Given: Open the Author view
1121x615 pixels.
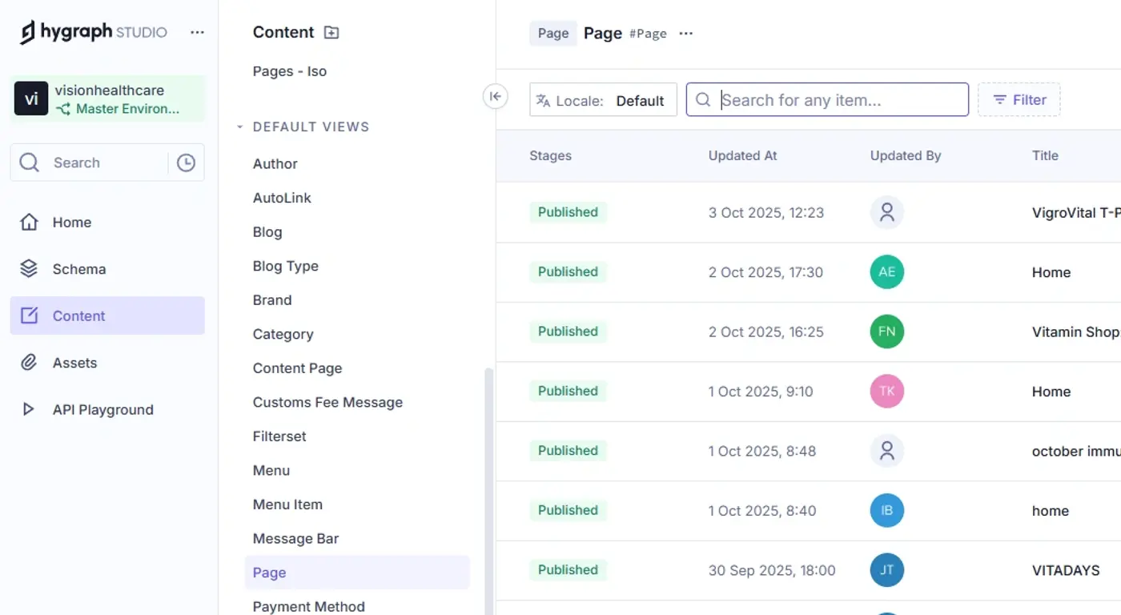Looking at the screenshot, I should [x=275, y=163].
